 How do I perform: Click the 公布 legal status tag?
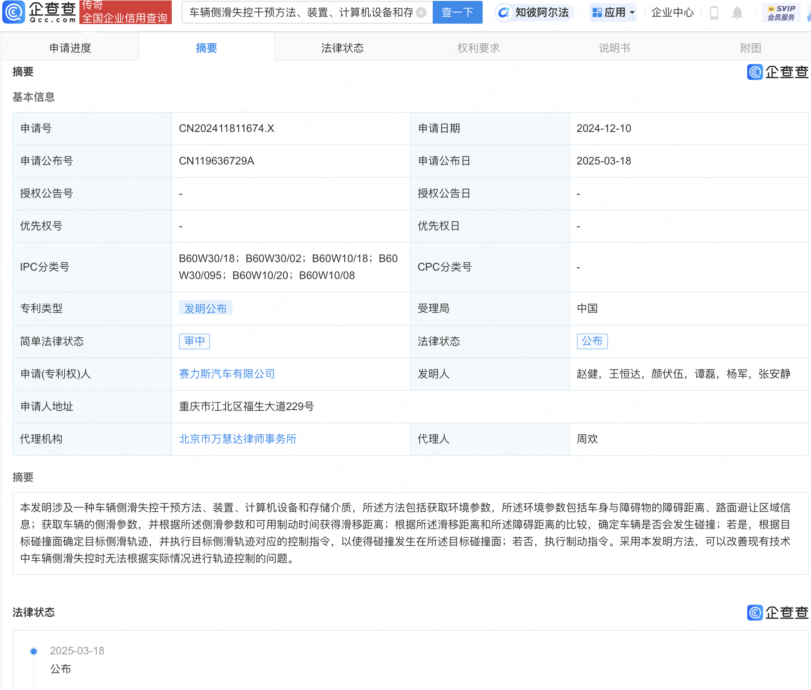click(x=592, y=341)
